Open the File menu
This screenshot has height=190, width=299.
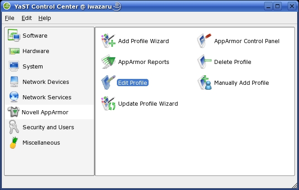(10, 18)
